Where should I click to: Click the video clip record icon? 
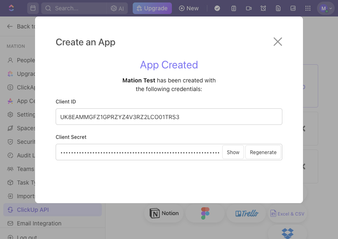click(249, 8)
